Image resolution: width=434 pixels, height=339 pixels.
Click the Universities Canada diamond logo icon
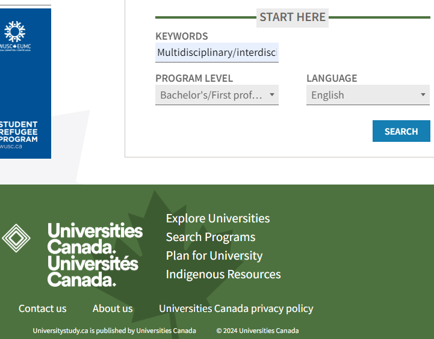click(x=16, y=238)
